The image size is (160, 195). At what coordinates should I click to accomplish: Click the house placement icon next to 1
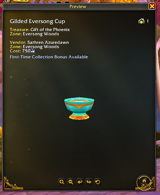pyautogui.click(x=141, y=21)
